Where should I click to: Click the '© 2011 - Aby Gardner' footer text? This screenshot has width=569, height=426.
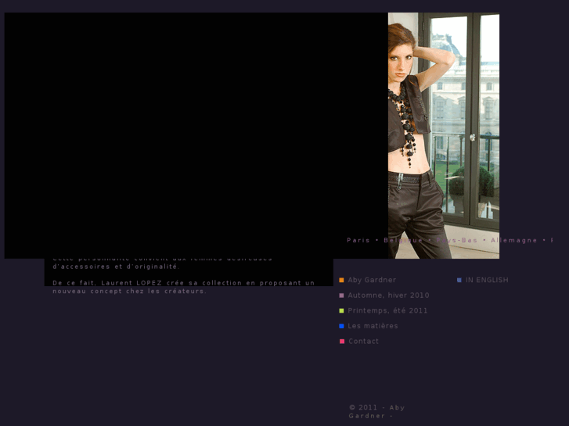pos(376,411)
